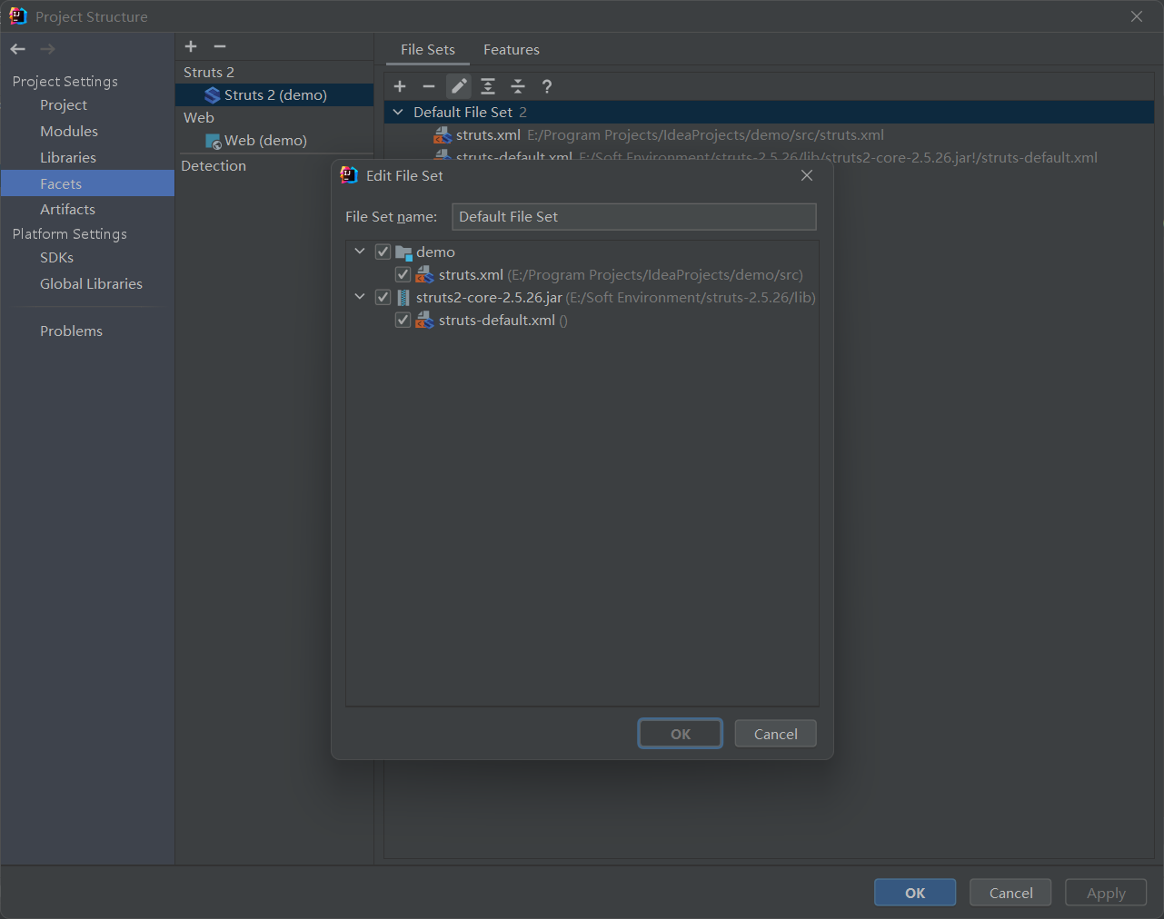Click OK in Project Structure window

point(915,893)
